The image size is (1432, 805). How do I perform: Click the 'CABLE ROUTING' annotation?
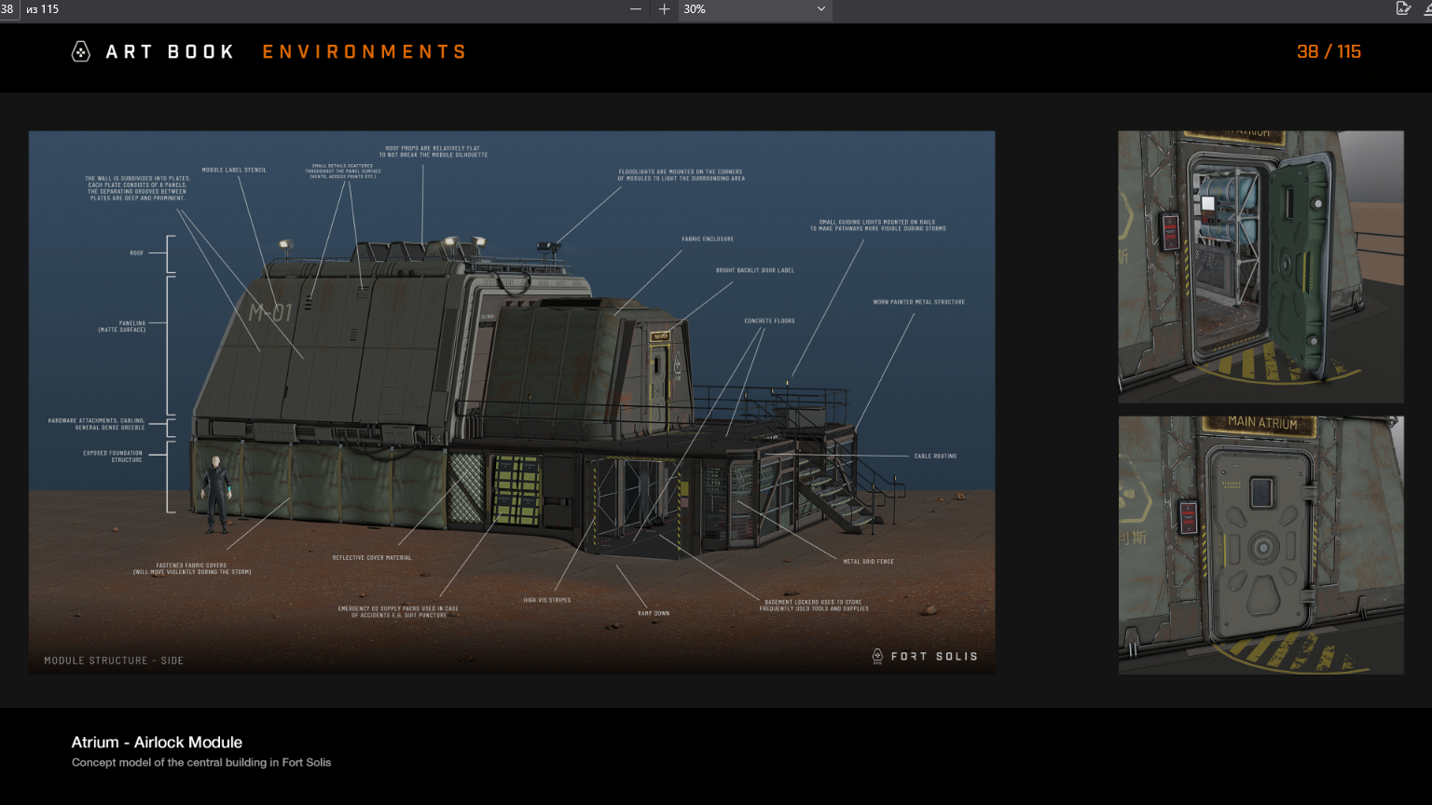935,456
